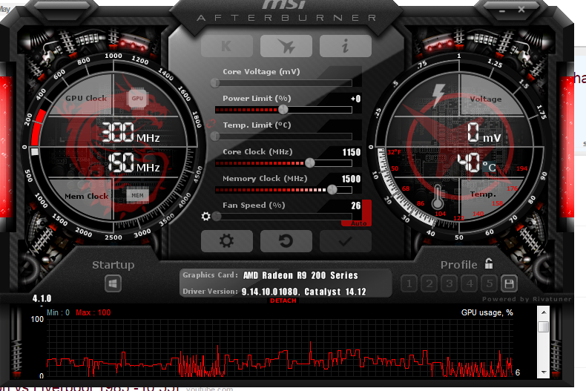Image resolution: width=586 pixels, height=391 pixels.
Task: Toggle the voltage link icon near Temp Limit
Action: point(211,124)
